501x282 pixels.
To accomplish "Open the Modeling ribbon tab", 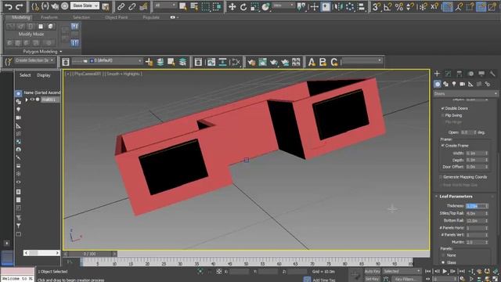I will [x=21, y=17].
